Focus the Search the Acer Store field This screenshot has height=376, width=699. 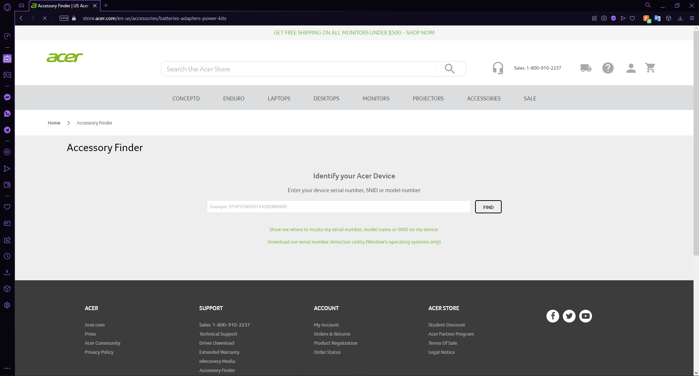pyautogui.click(x=299, y=69)
